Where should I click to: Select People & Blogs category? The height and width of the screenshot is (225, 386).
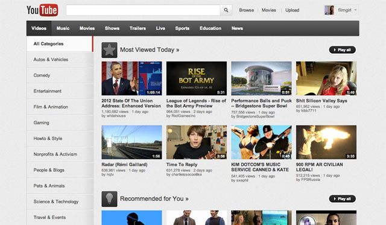click(x=60, y=170)
